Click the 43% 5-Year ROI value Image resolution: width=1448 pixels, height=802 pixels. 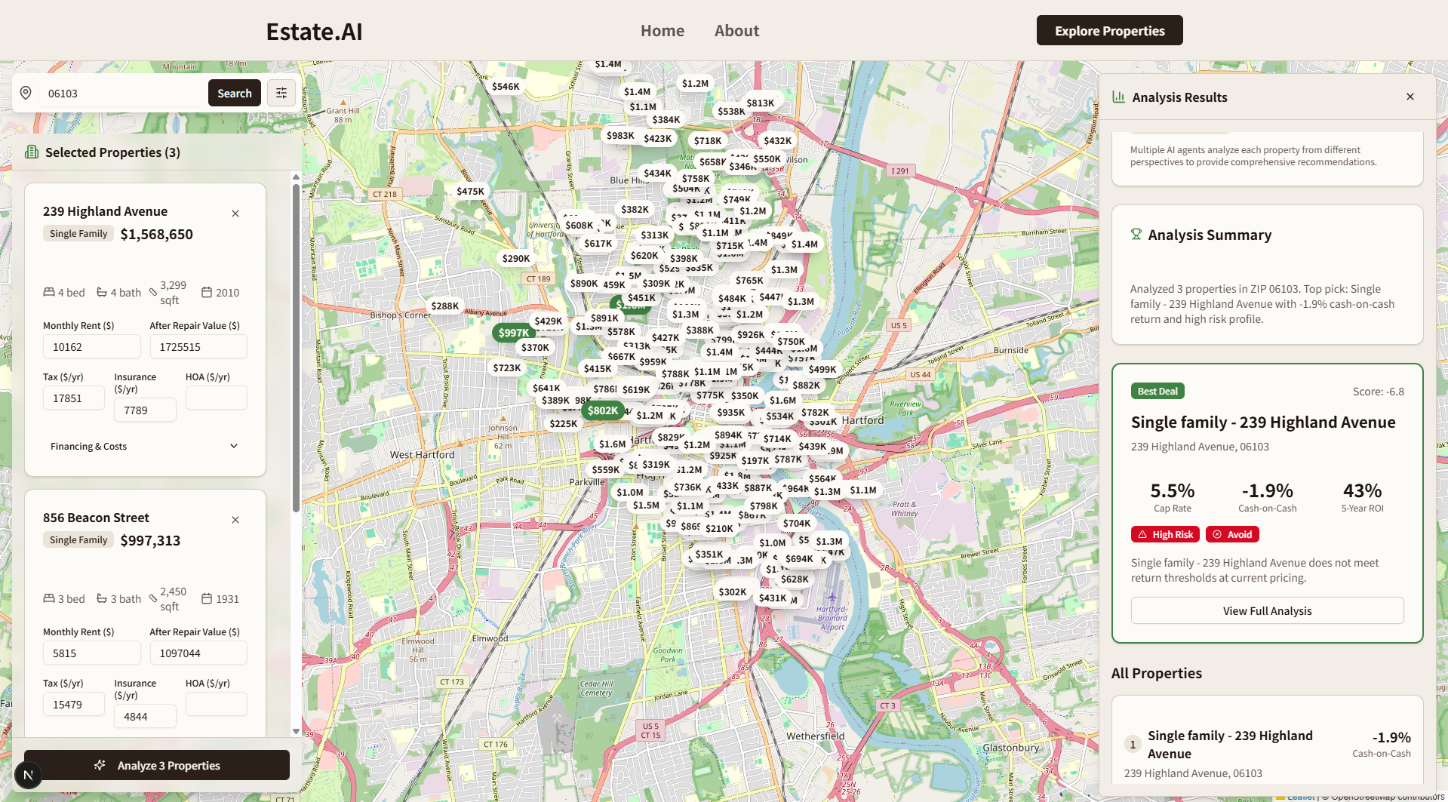tap(1362, 491)
